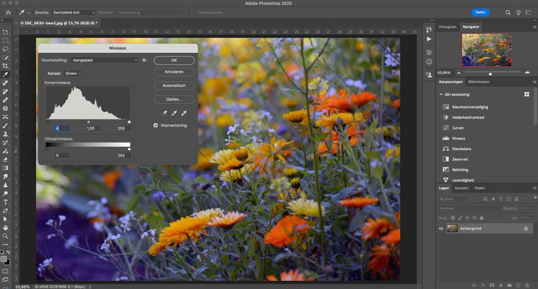Image resolution: width=538 pixels, height=289 pixels.
Task: Open the preset gear options in Niveaus
Action: pos(144,60)
